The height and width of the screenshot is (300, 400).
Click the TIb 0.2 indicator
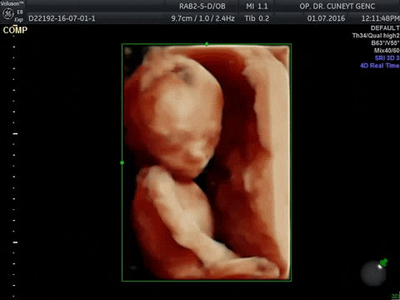(x=257, y=18)
